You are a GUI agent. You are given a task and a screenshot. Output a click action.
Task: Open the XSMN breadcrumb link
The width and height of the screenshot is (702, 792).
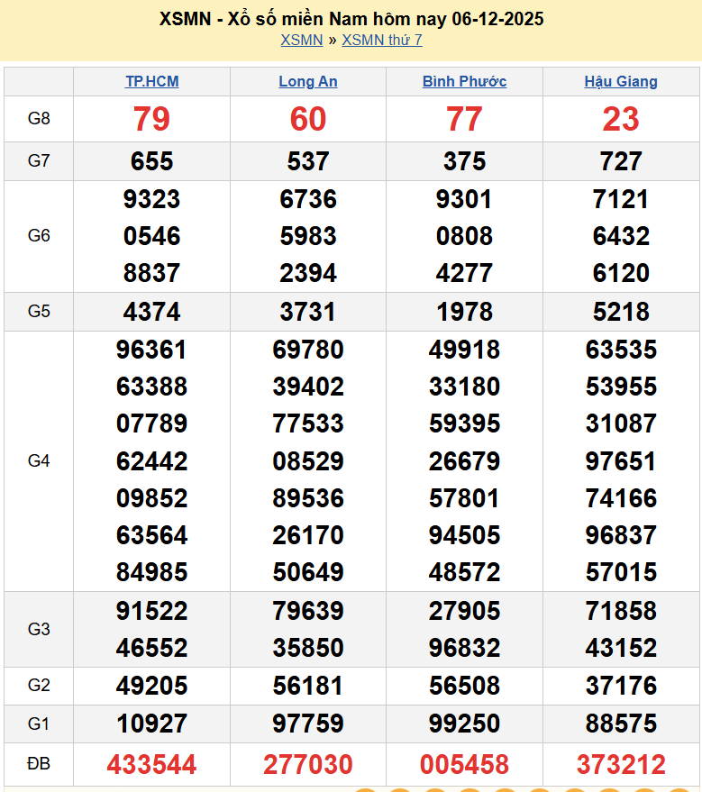(x=301, y=40)
